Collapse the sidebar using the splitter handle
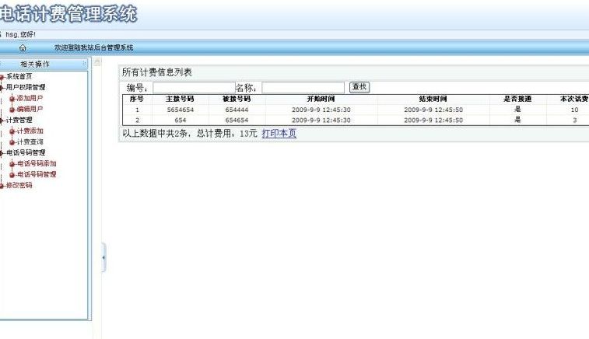The width and height of the screenshot is (589, 339). pyautogui.click(x=103, y=257)
